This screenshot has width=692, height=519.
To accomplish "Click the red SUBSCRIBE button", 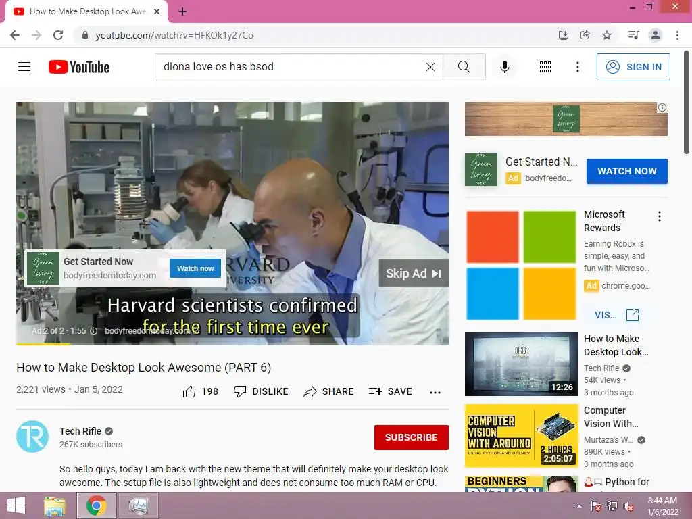I will click(412, 437).
